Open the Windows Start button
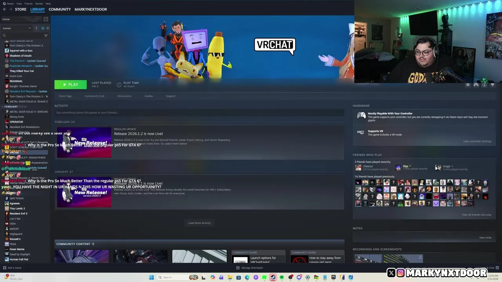The height and width of the screenshot is (282, 502). click(x=151, y=277)
